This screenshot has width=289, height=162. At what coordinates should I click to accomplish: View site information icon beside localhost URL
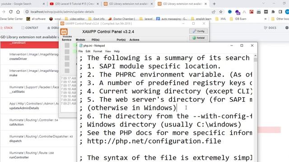pos(27,12)
